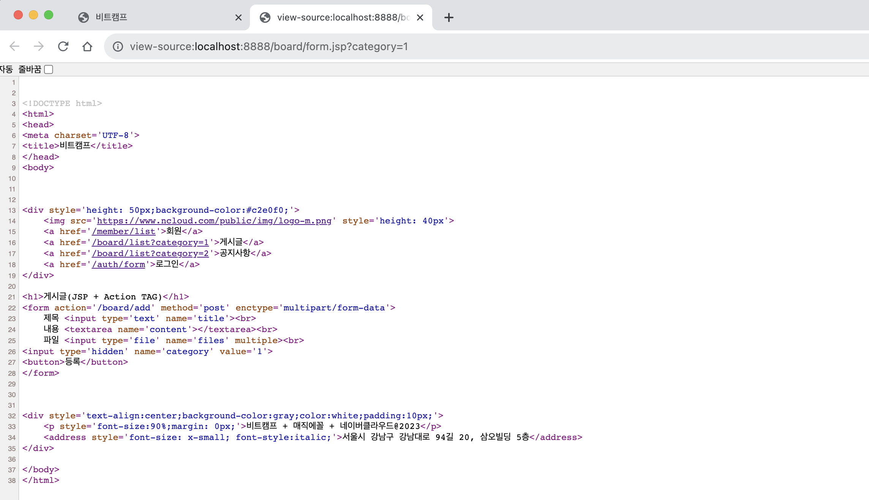Enable the 자동 줄바꿈 line wrap checkbox
Viewport: 869px width, 500px height.
[x=48, y=70]
